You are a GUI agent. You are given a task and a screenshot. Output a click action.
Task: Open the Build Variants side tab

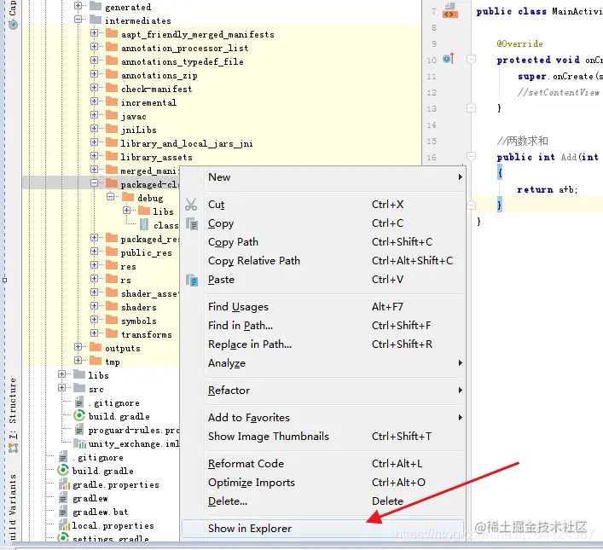[13, 507]
